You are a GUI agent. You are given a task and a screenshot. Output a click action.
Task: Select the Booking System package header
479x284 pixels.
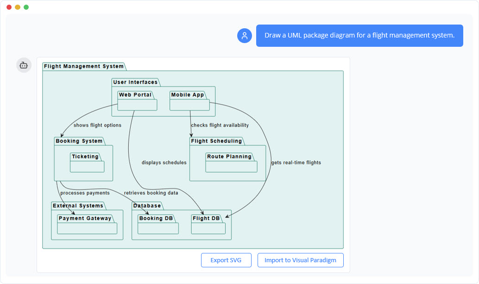click(x=79, y=141)
